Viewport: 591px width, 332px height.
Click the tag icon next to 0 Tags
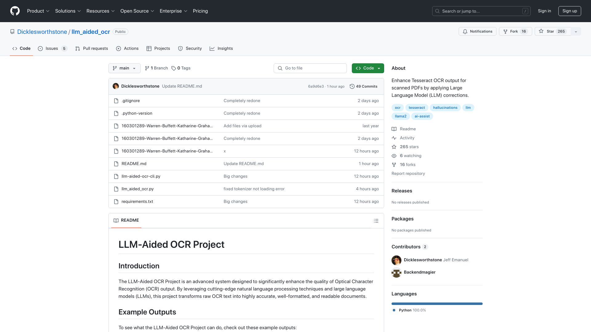coord(174,68)
